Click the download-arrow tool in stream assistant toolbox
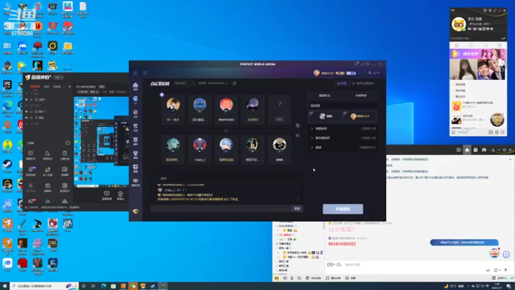 pos(30,186)
